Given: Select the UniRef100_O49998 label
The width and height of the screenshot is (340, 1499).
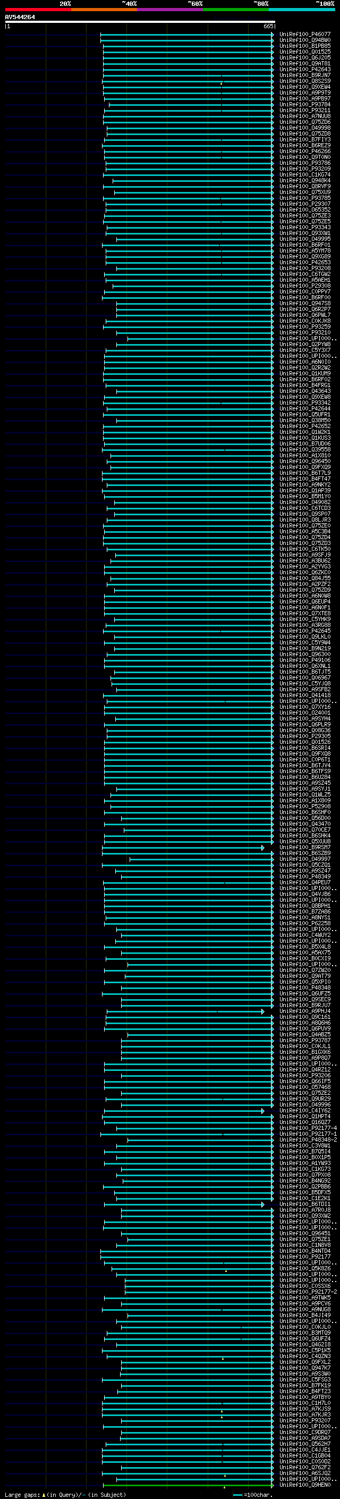Looking at the screenshot, I should 305,128.
